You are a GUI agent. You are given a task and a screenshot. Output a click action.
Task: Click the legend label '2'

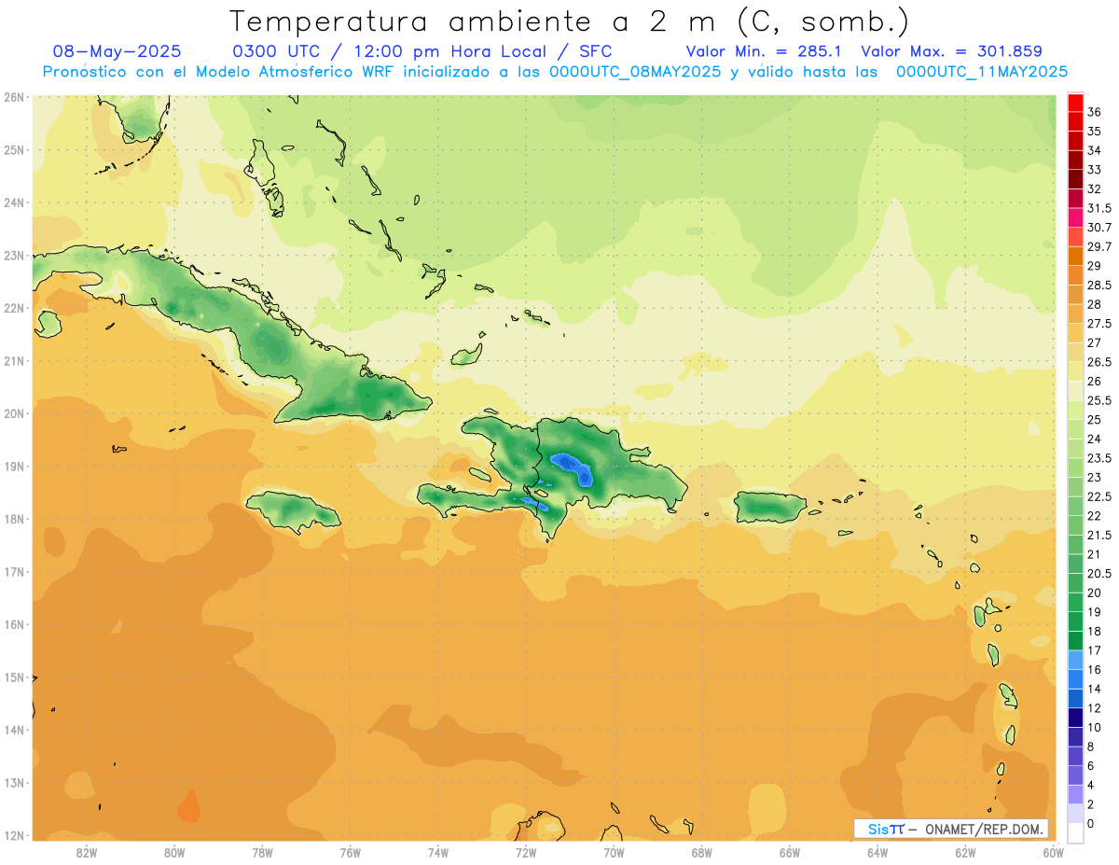tap(1091, 804)
